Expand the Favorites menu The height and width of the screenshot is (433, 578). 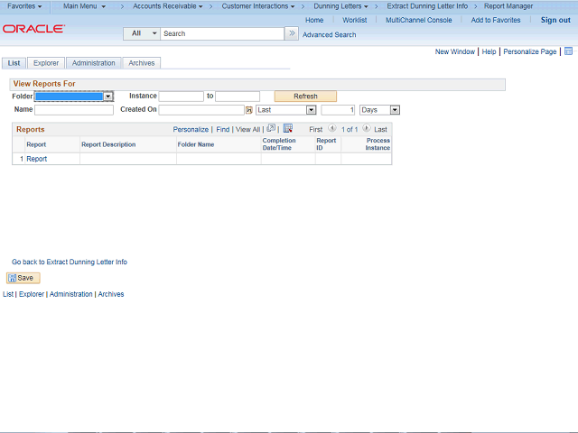tap(24, 6)
